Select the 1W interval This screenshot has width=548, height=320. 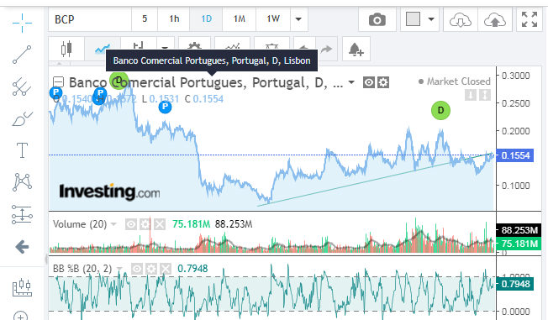point(273,19)
